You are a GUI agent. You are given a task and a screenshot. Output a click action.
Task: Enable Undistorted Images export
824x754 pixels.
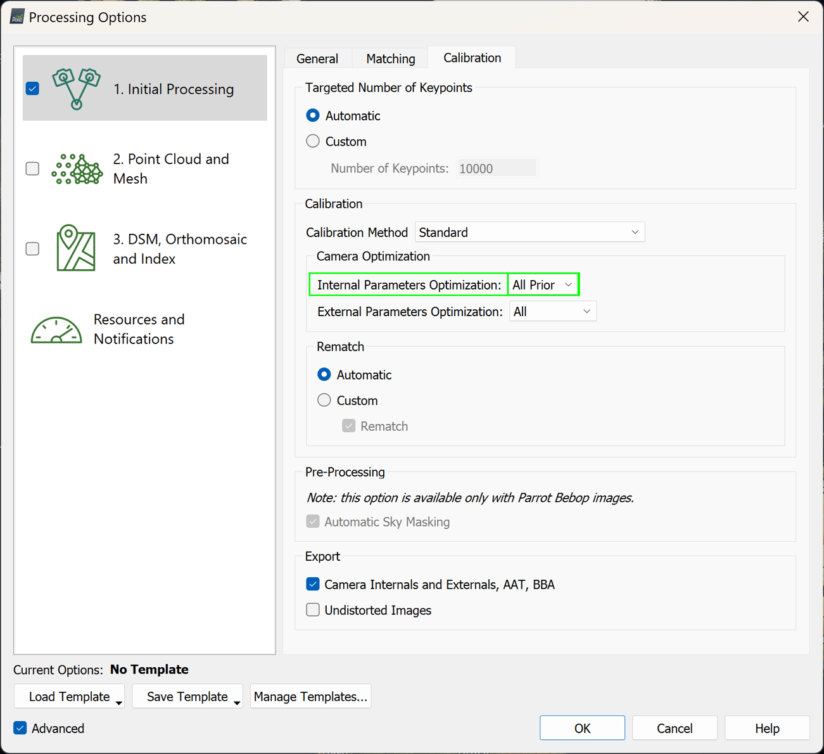313,610
